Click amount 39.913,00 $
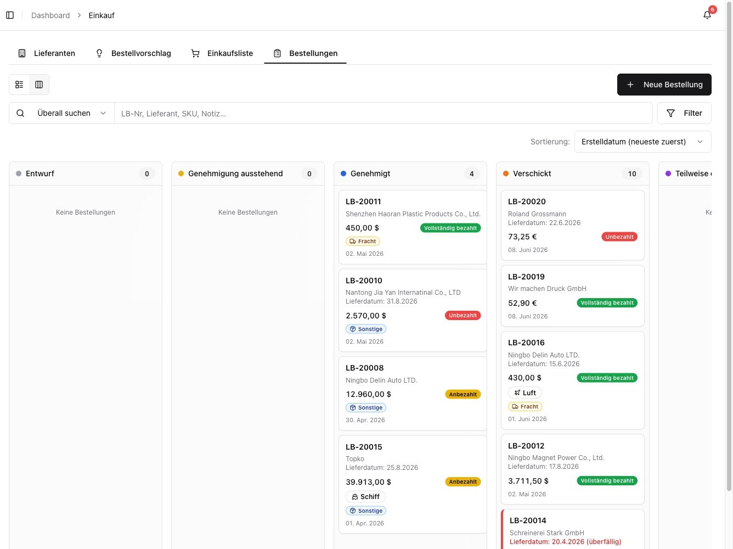733x549 pixels. tap(368, 482)
